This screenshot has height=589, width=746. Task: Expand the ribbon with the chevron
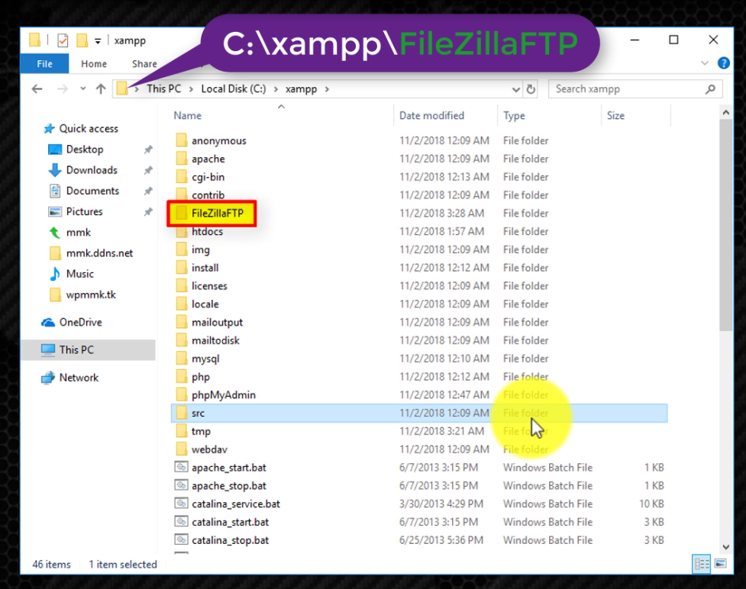click(705, 63)
